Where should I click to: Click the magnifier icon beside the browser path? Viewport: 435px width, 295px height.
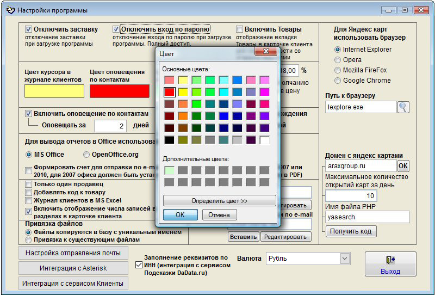click(403, 107)
